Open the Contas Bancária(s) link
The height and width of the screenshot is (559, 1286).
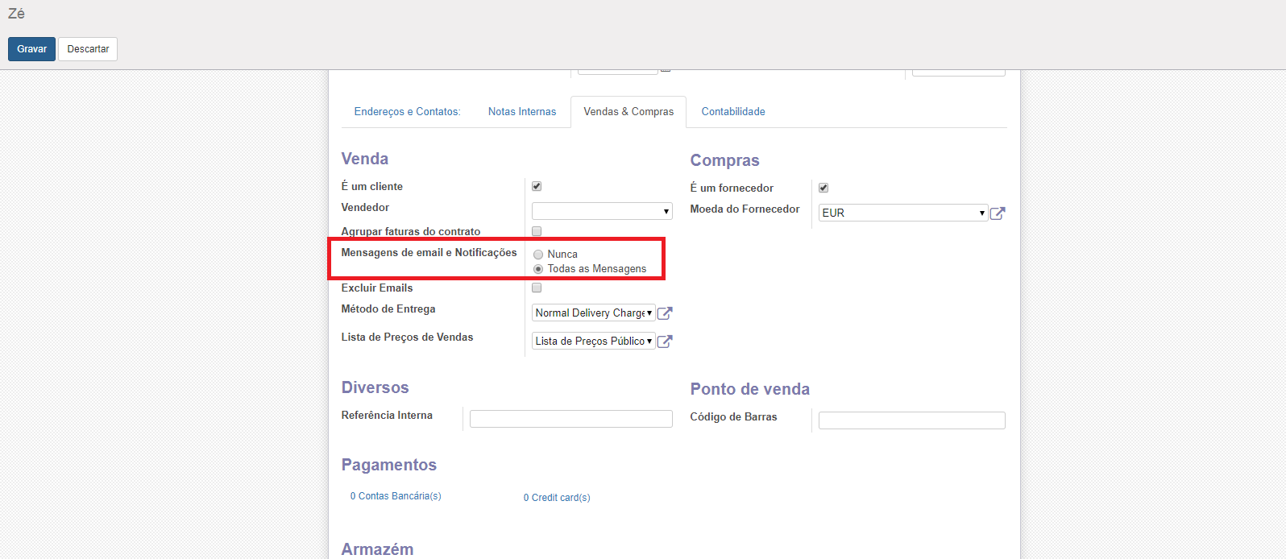click(x=396, y=496)
